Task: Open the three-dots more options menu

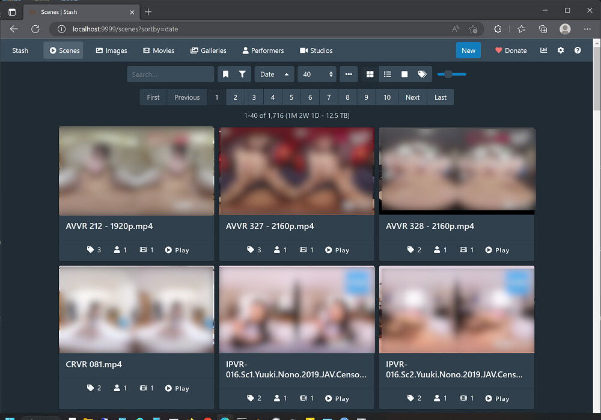Action: tap(349, 75)
